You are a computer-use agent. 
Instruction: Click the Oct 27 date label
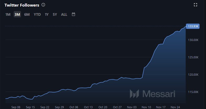click(117, 107)
